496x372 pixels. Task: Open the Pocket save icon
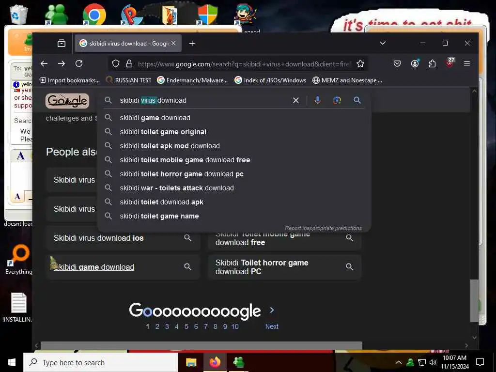tap(397, 63)
